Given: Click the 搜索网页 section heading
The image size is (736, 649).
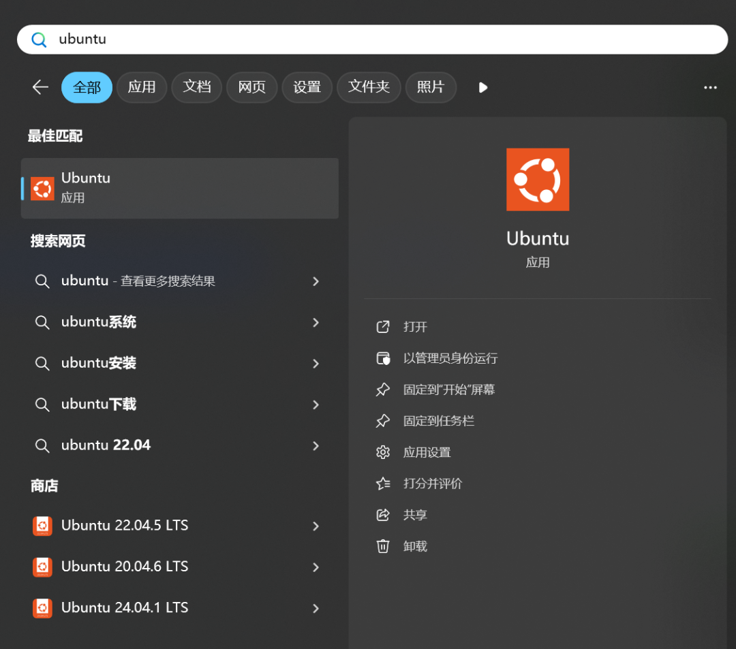Looking at the screenshot, I should click(58, 241).
